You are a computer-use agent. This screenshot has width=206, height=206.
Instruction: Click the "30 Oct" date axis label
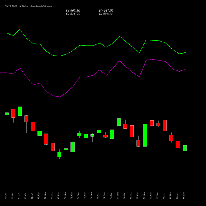point(26,196)
